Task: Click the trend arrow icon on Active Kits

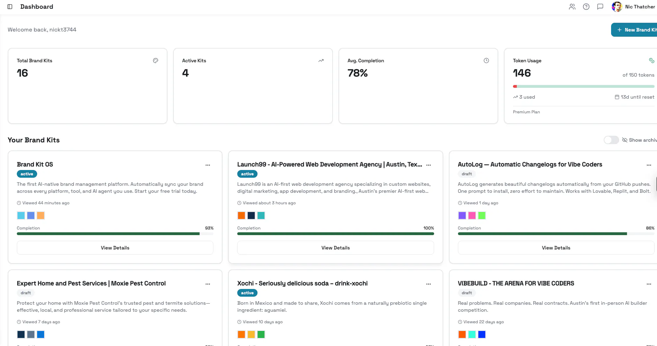Action: 321,61
